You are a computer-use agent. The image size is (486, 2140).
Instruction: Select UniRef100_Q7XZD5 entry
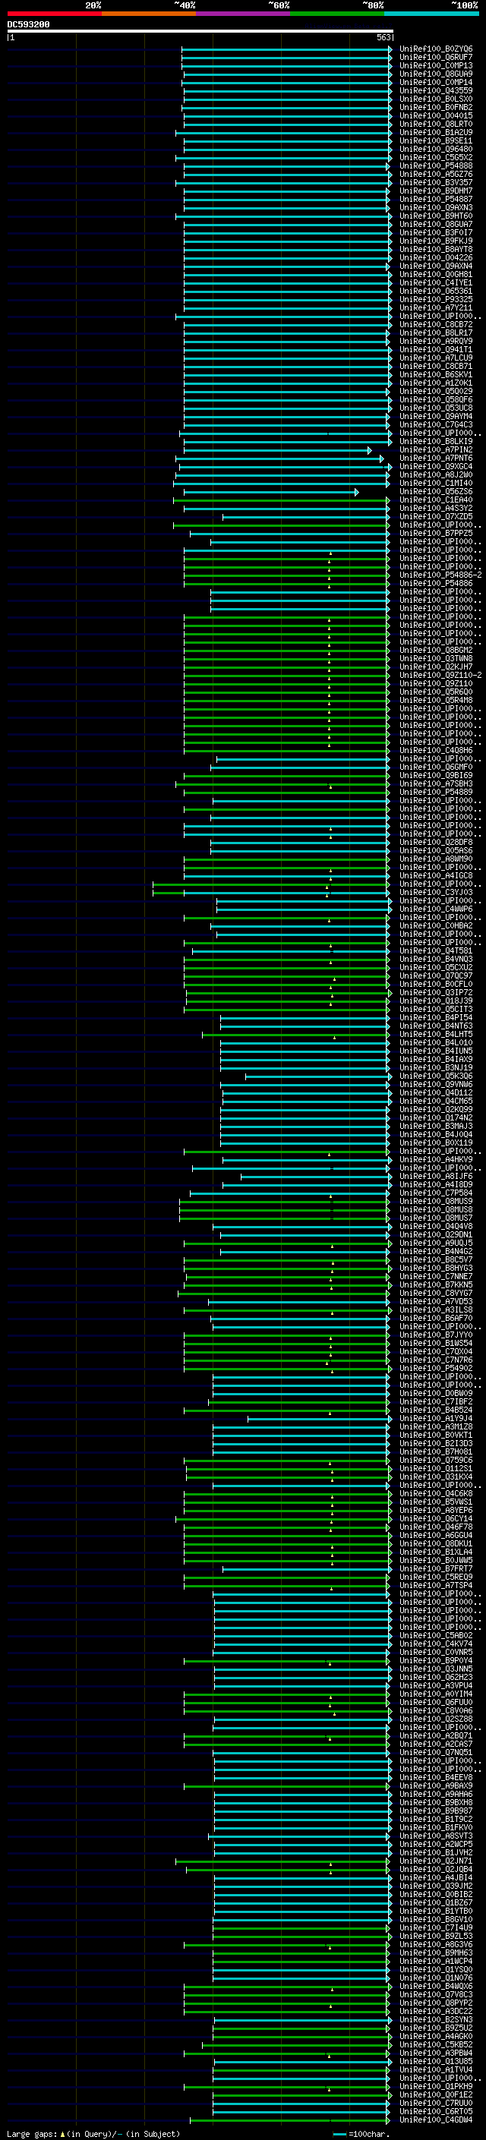435,517
